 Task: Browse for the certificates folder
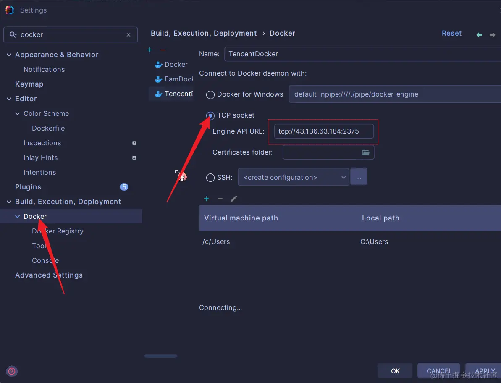[366, 152]
